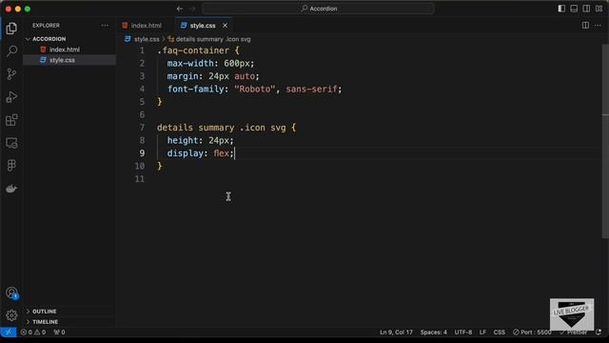Toggle the secondary side bar layout icon
The height and width of the screenshot is (343, 609).
[586, 9]
